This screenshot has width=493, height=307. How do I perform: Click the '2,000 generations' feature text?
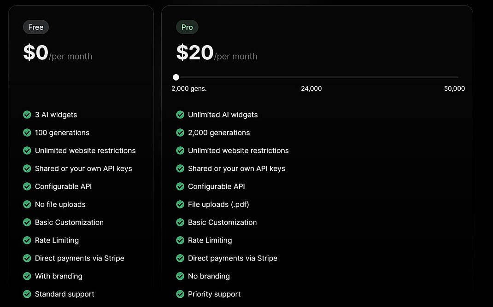(219, 133)
